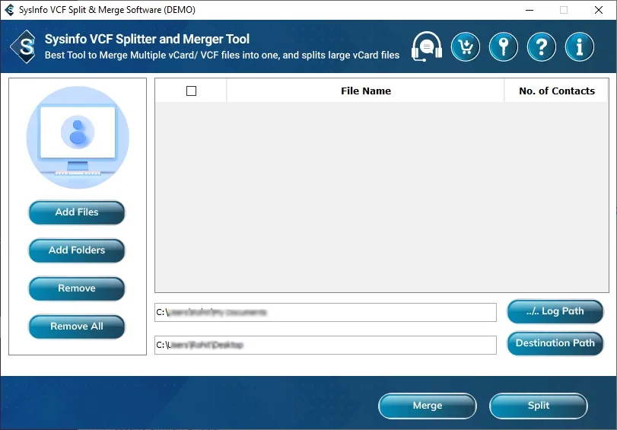Tick the select-all checkbox in the table header
This screenshot has height=430, width=617.
point(191,91)
